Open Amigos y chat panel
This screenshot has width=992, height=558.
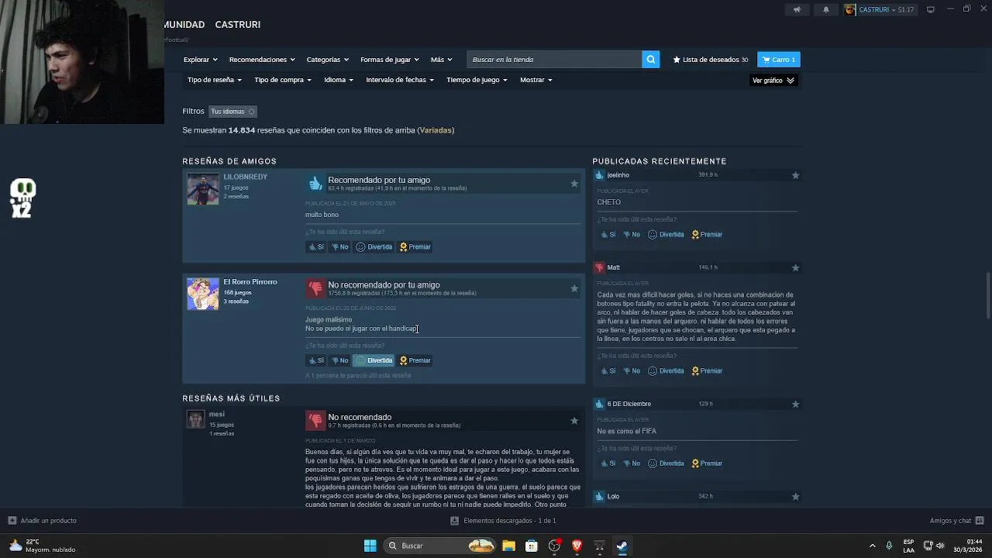956,521
